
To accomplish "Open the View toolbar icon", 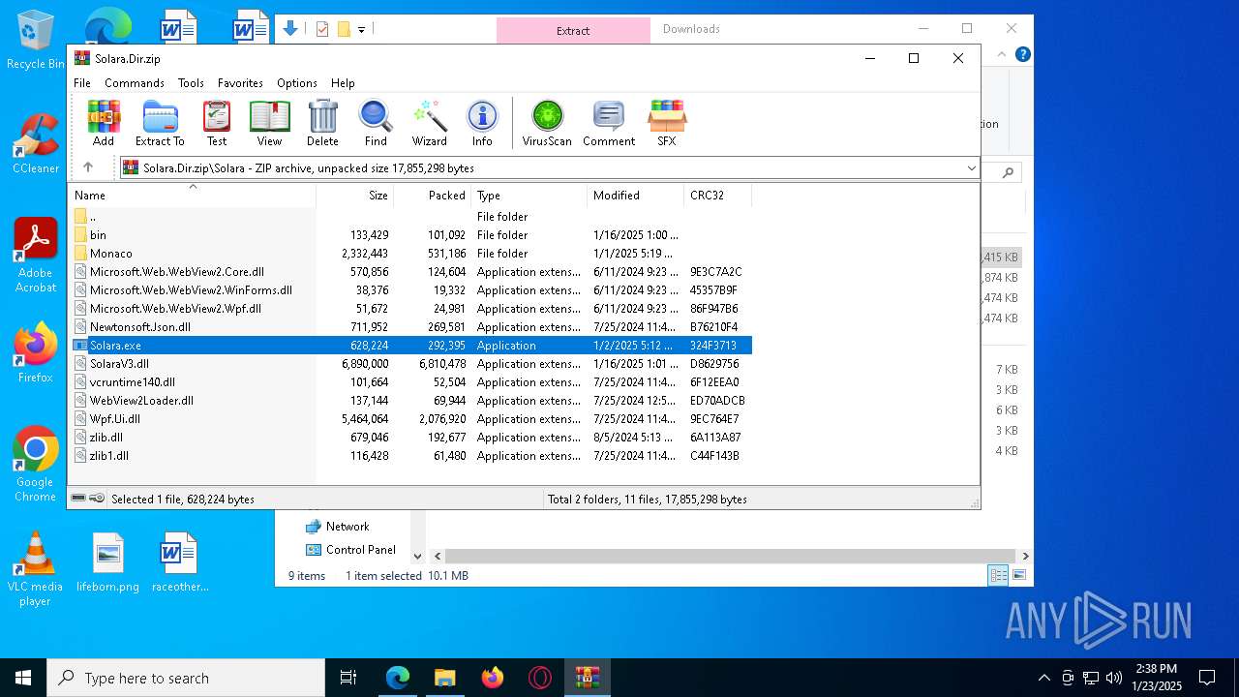I will point(269,124).
